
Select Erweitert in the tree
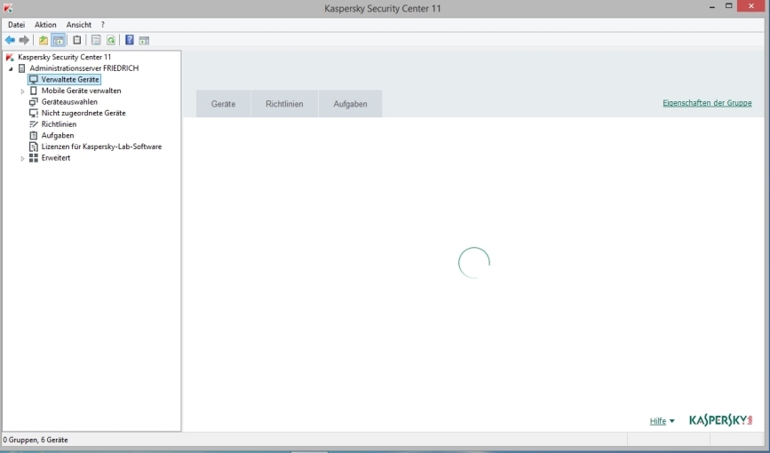pyautogui.click(x=55, y=158)
